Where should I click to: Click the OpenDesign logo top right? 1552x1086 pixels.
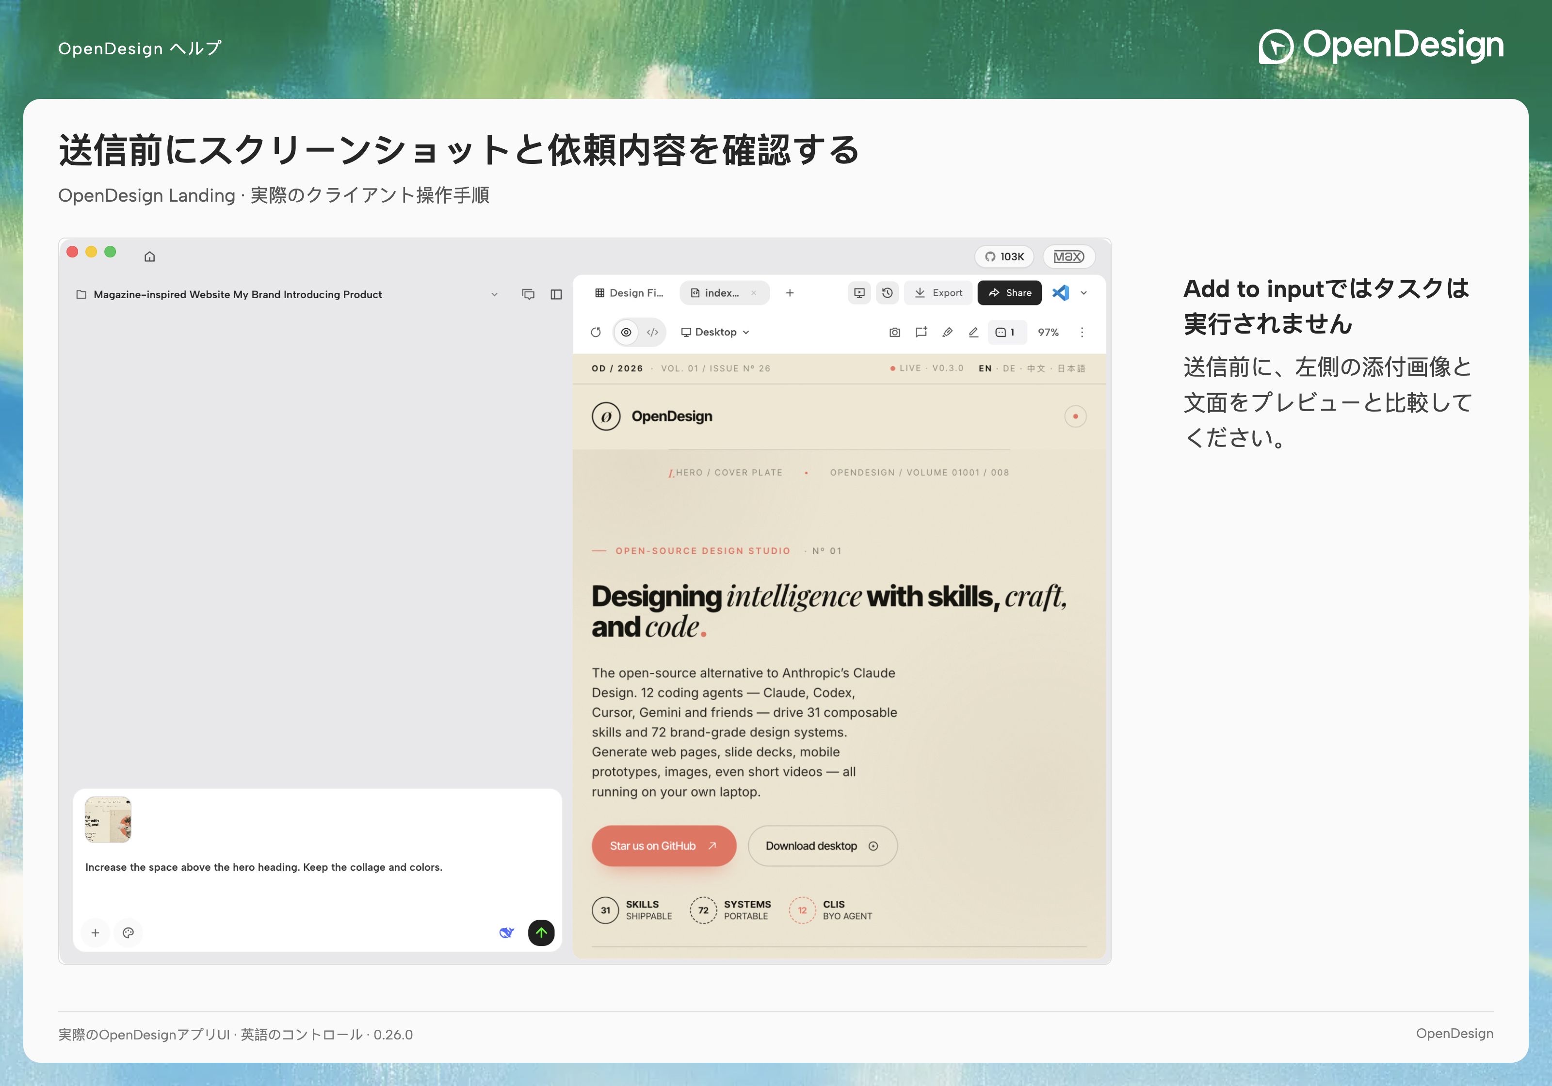1382,46
